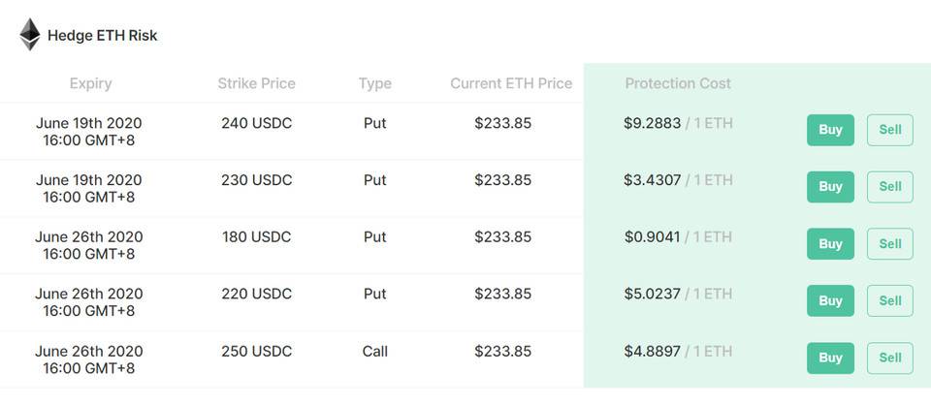Sell the 240 USDC June 19th put
The width and height of the screenshot is (931, 405).
point(889,130)
